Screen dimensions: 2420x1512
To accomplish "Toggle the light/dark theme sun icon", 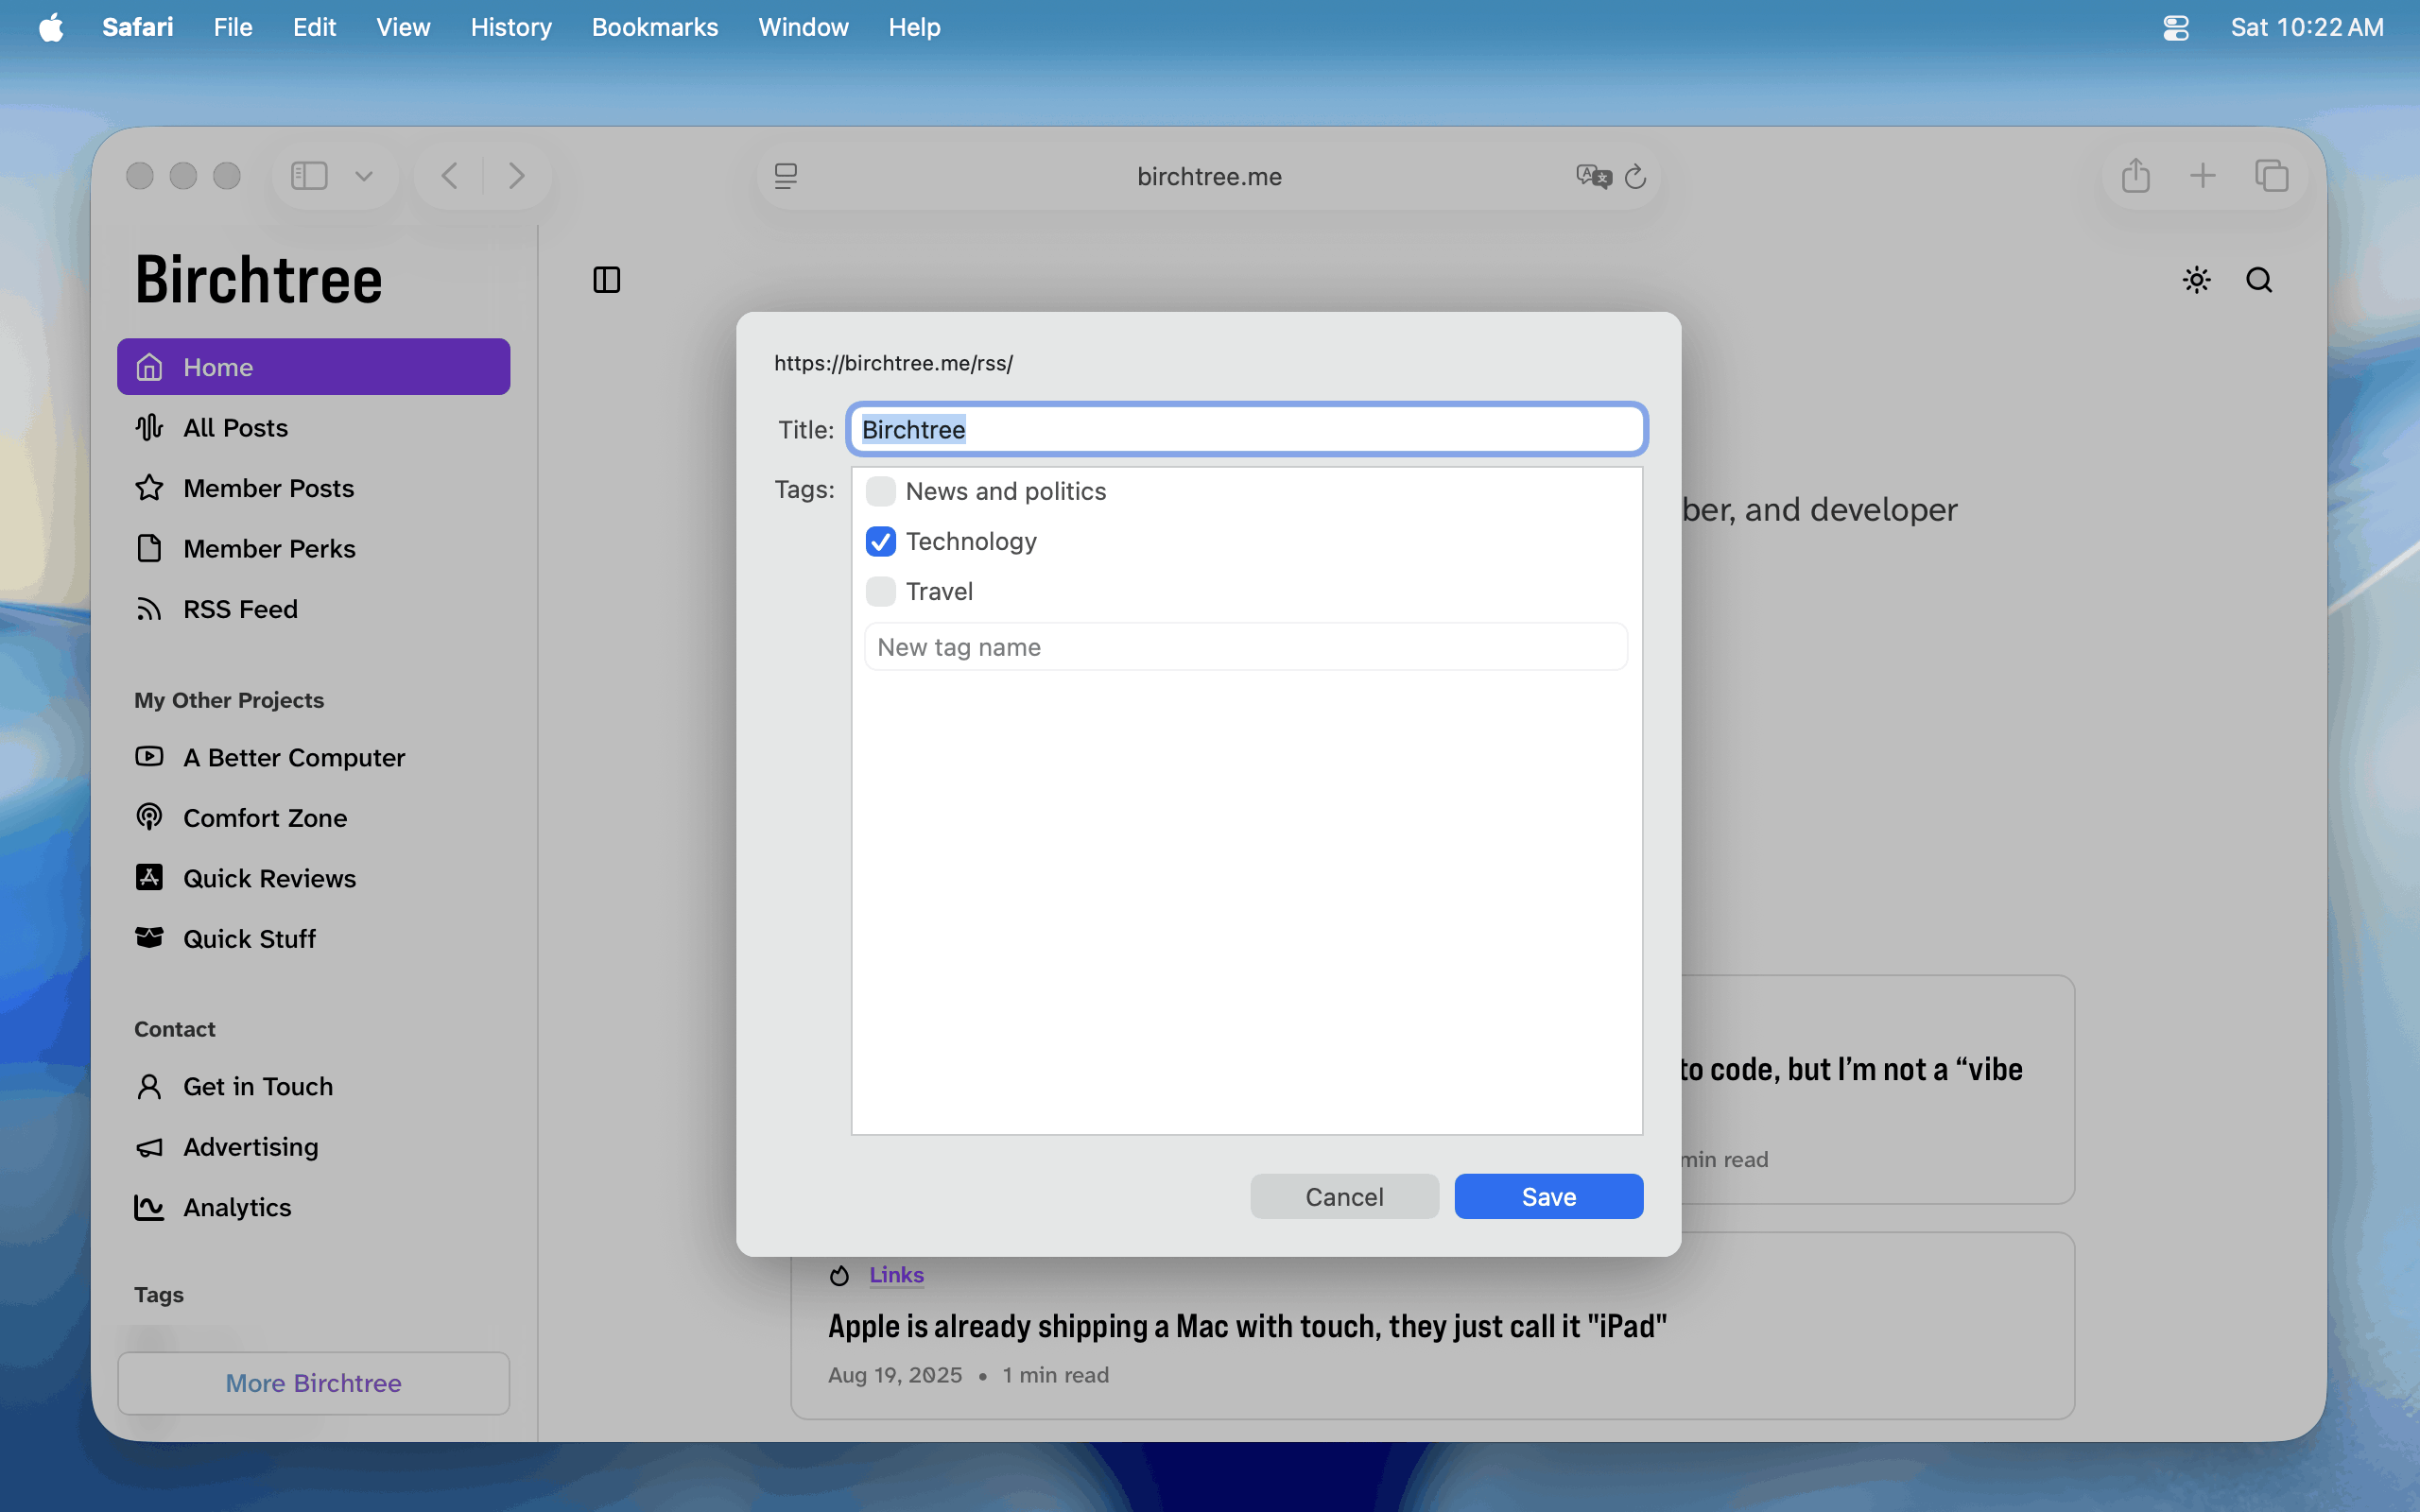I will 2196,280.
